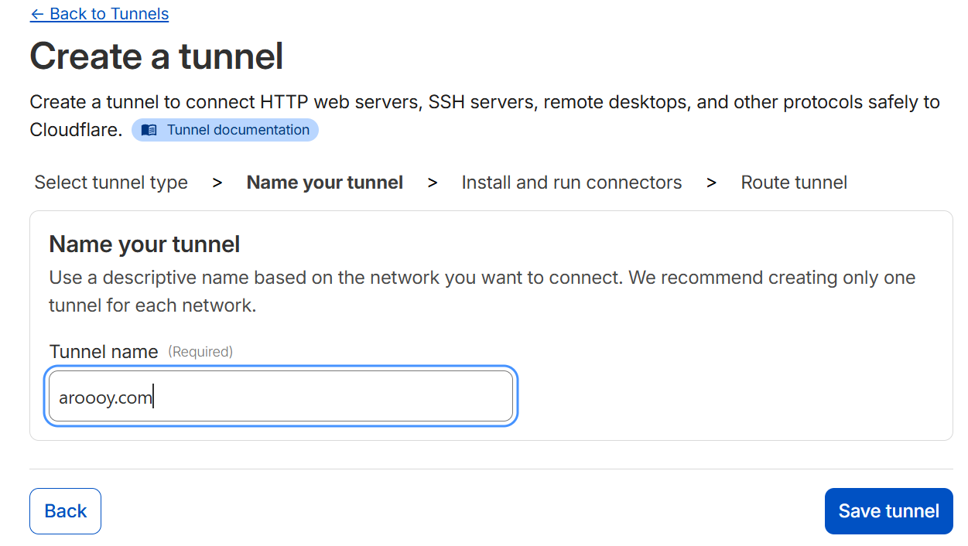
Task: Open the Tunnel documentation badge link
Action: tap(238, 130)
